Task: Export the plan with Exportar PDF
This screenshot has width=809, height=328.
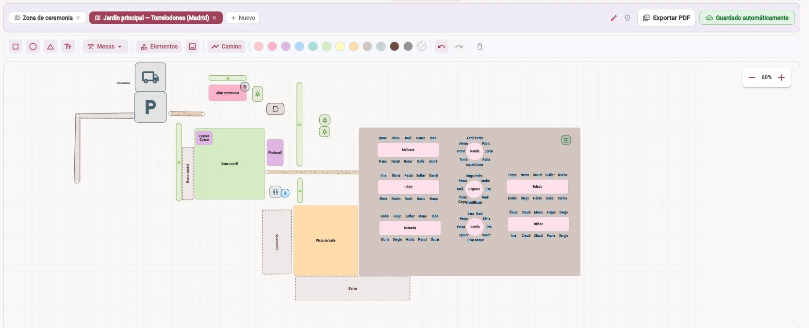Action: click(x=666, y=18)
